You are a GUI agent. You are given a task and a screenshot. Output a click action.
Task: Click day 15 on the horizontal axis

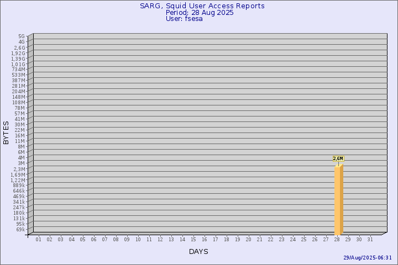click(193, 240)
